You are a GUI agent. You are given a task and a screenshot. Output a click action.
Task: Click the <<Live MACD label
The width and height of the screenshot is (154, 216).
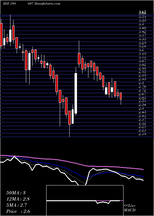click(x=130, y=208)
